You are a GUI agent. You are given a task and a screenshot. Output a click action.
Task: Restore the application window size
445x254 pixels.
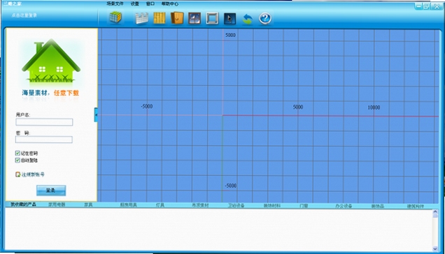(x=427, y=6)
